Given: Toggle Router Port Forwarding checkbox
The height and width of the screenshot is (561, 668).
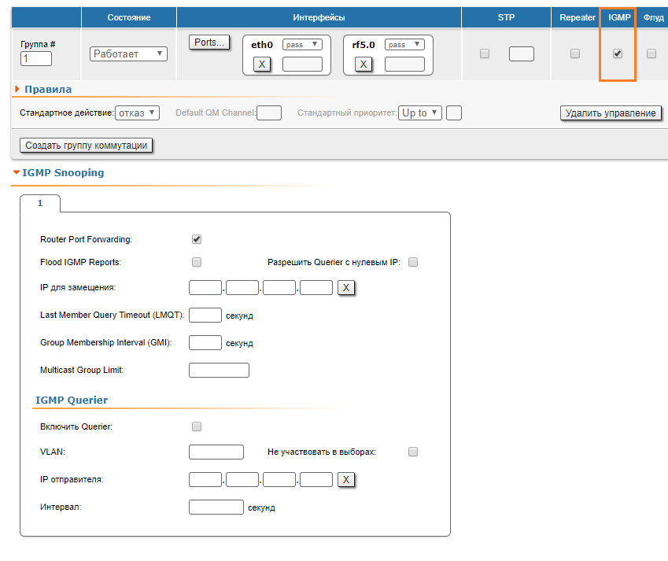Looking at the screenshot, I should pyautogui.click(x=197, y=239).
